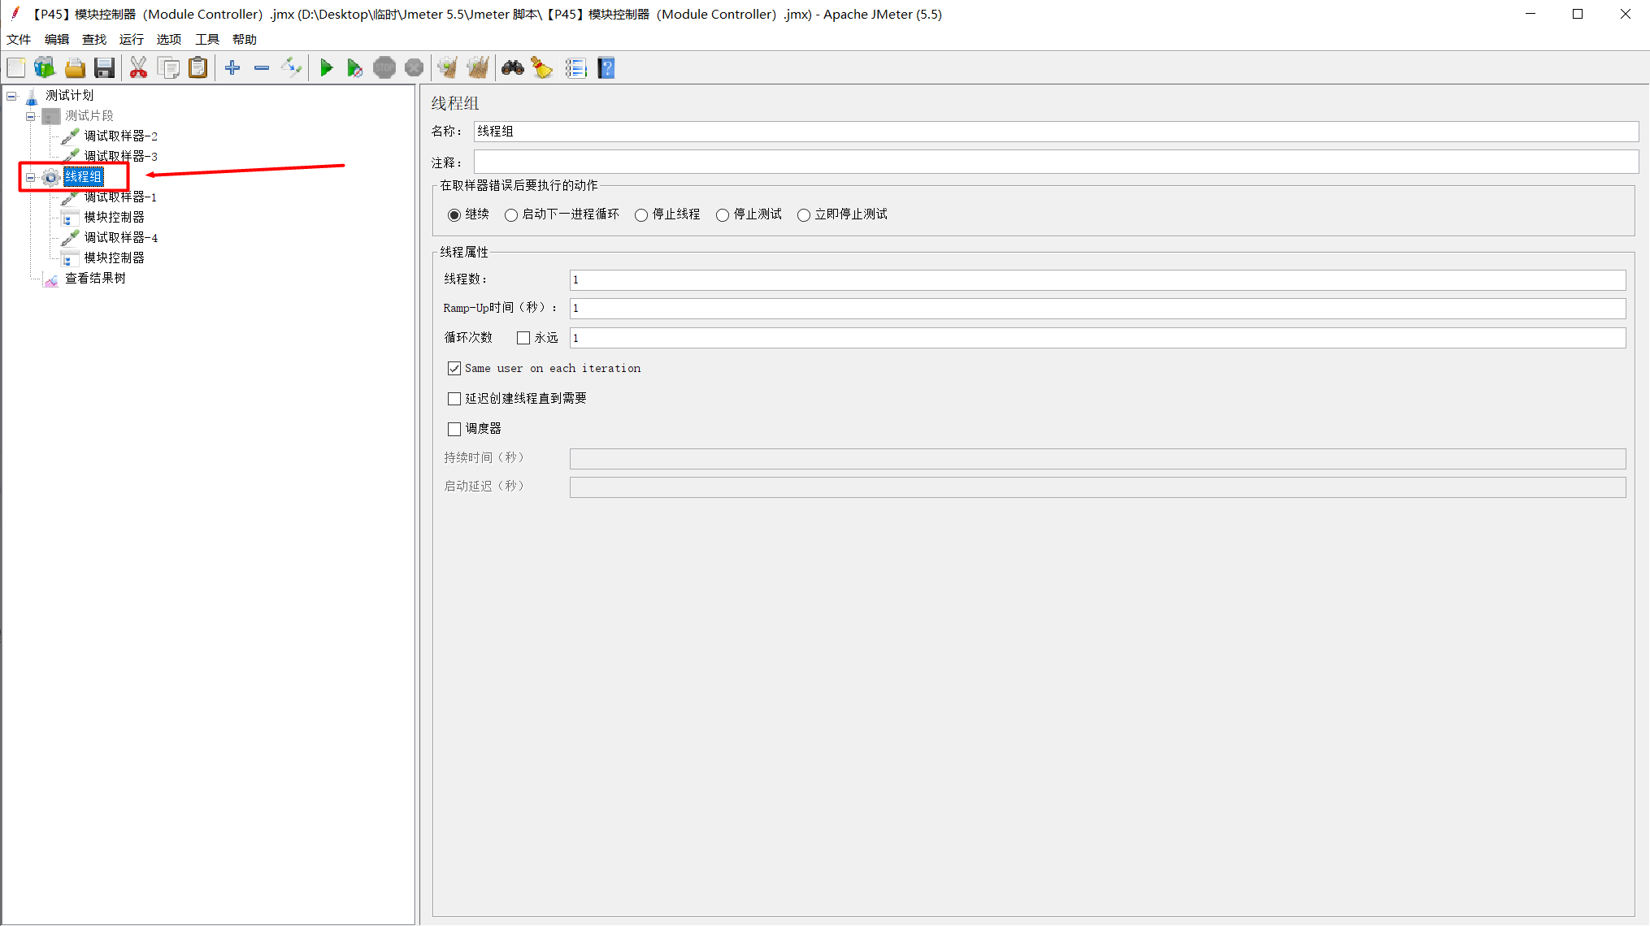1650x926 pixels.
Task: Select 启动下一进程循环 radio button
Action: (x=511, y=215)
